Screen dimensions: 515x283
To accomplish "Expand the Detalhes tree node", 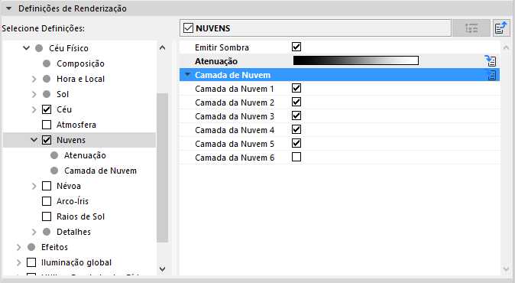I will (x=34, y=232).
